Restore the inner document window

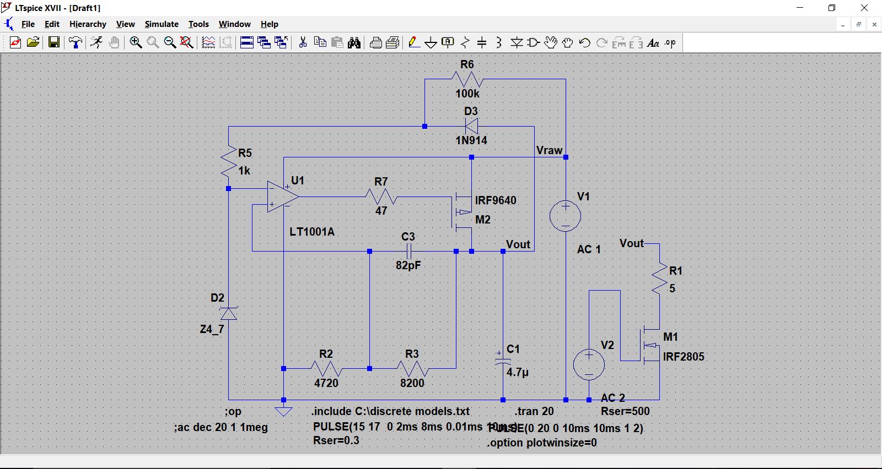(x=859, y=24)
